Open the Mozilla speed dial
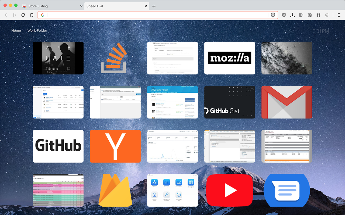Screen dimensions: 345x215 tap(230, 58)
